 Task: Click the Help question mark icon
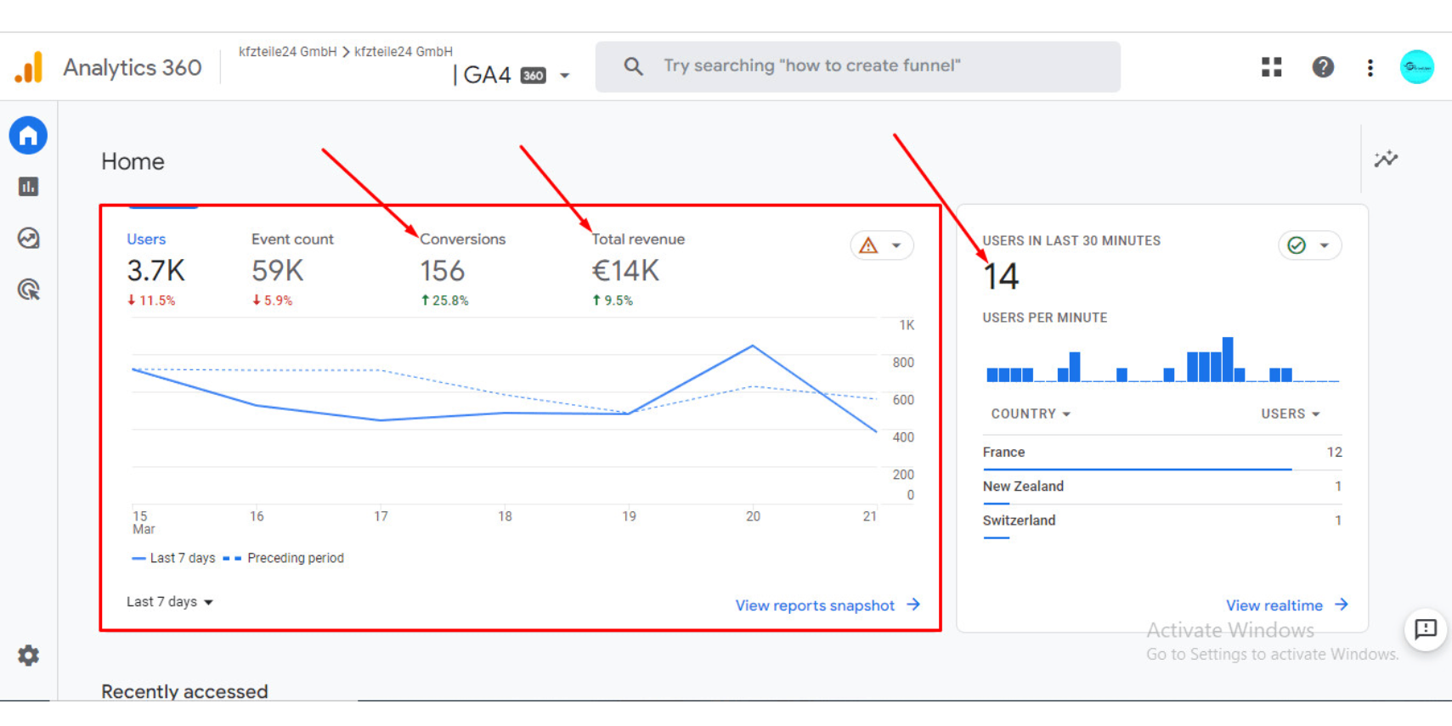click(x=1322, y=67)
